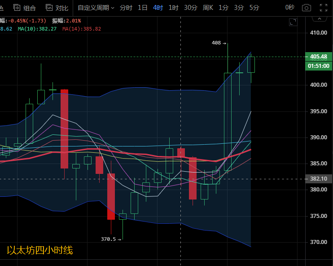Click the MA(10) indicator label

(37, 29)
